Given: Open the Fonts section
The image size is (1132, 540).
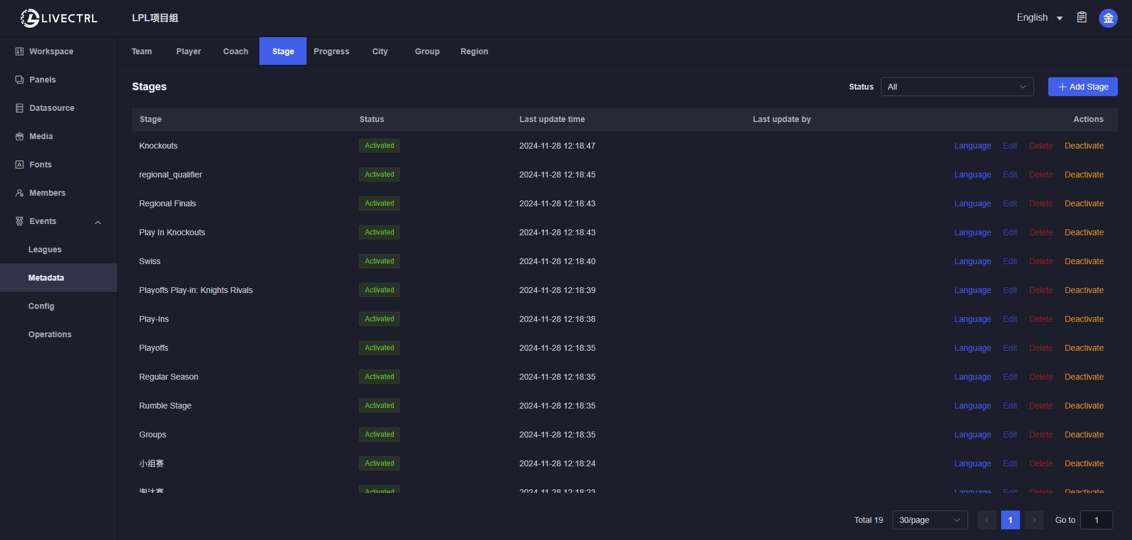Looking at the screenshot, I should click(x=41, y=164).
